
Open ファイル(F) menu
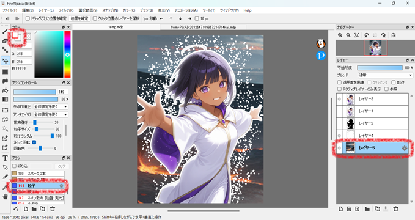[10, 10]
